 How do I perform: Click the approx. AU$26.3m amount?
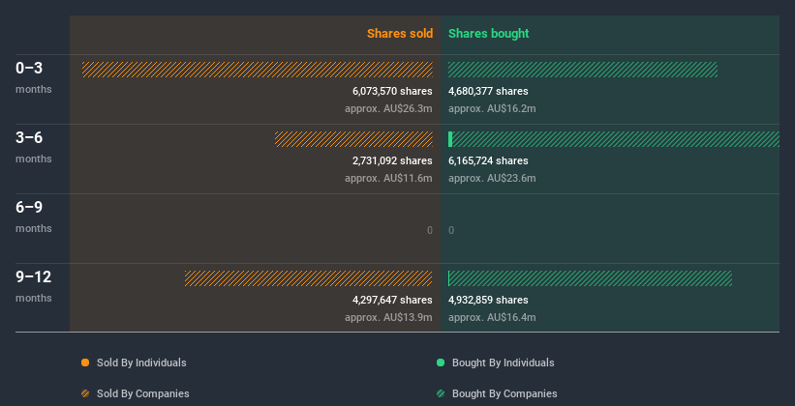coord(388,109)
